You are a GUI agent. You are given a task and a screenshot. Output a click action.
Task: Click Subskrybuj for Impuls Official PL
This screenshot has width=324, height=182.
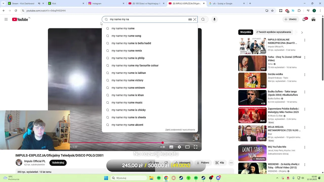pos(58,163)
